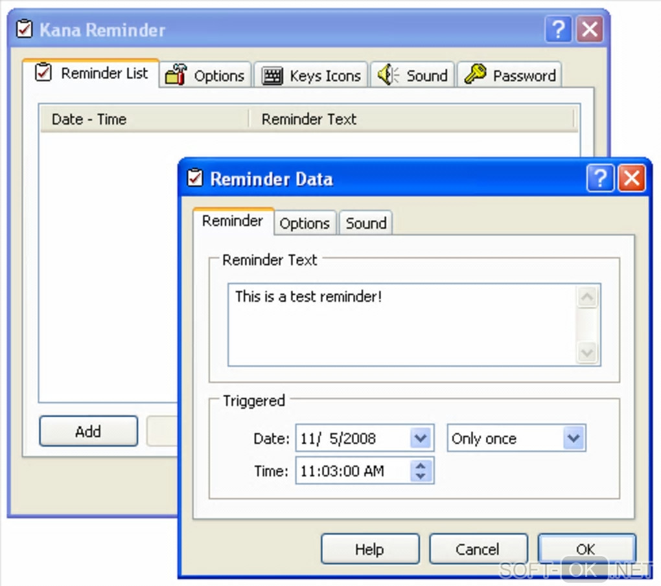Viewport: 661px width, 586px height.
Task: Click the speaker icon on Sound tab
Action: [x=388, y=74]
